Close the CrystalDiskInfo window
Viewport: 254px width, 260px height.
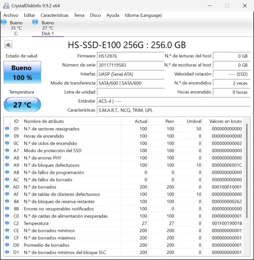245,6
